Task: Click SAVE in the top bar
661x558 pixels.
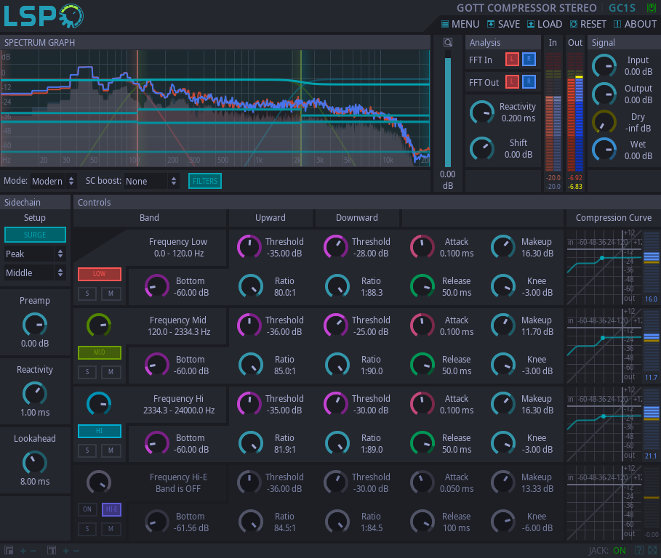Action: click(x=504, y=24)
